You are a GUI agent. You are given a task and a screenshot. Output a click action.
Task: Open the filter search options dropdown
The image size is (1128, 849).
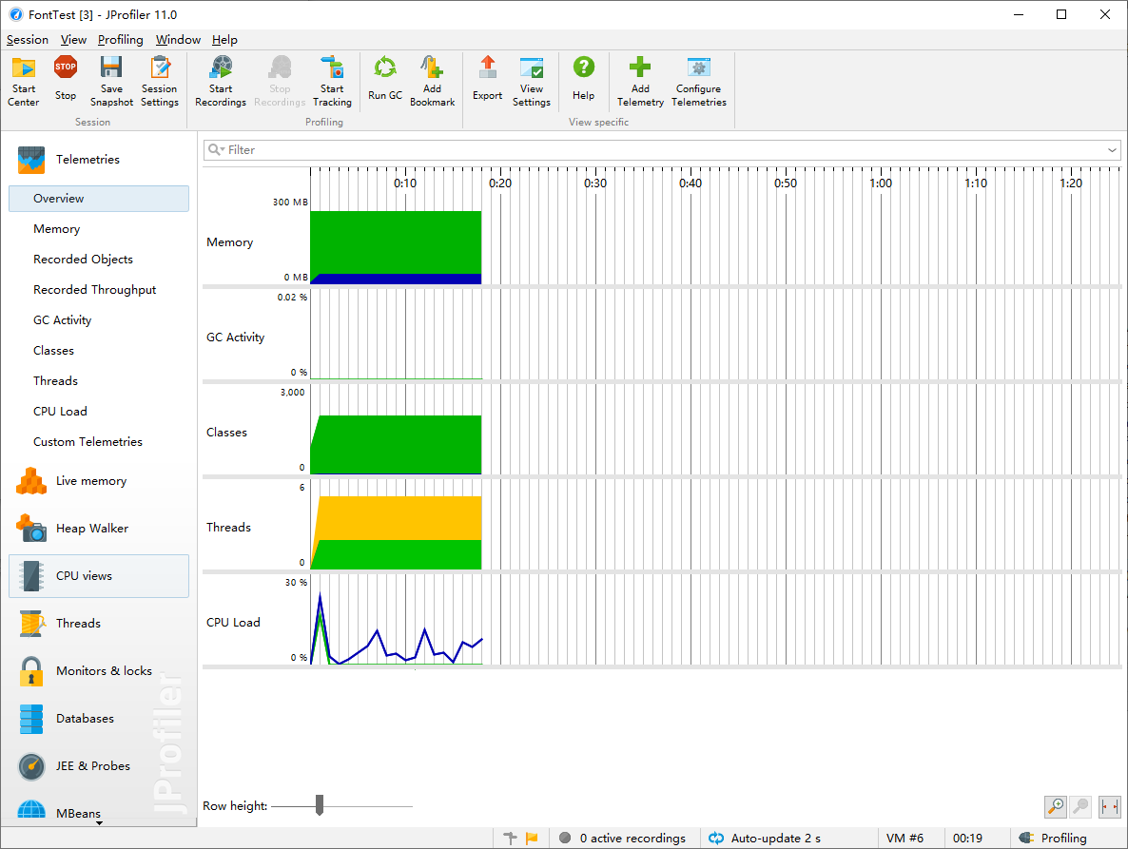pos(216,149)
